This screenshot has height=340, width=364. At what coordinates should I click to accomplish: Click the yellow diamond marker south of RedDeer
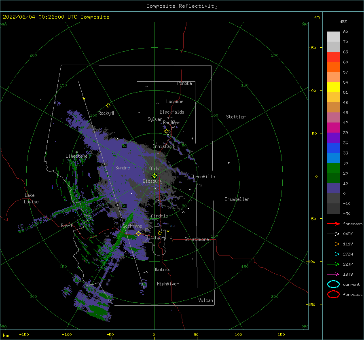pos(166,131)
